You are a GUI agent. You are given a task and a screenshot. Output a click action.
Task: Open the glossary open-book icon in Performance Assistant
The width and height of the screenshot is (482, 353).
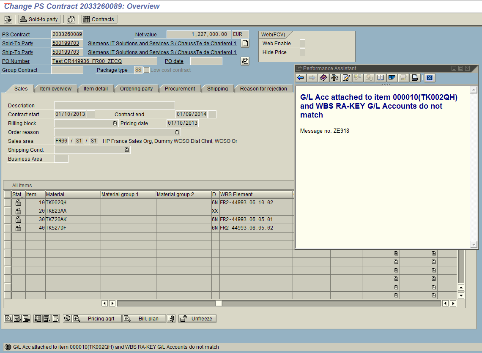pyautogui.click(x=380, y=78)
